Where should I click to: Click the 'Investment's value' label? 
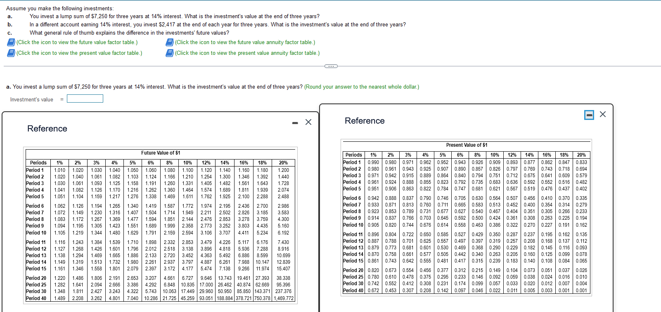[x=32, y=100]
